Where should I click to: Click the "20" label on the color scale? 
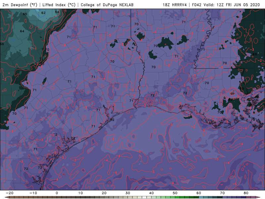[104, 193]
